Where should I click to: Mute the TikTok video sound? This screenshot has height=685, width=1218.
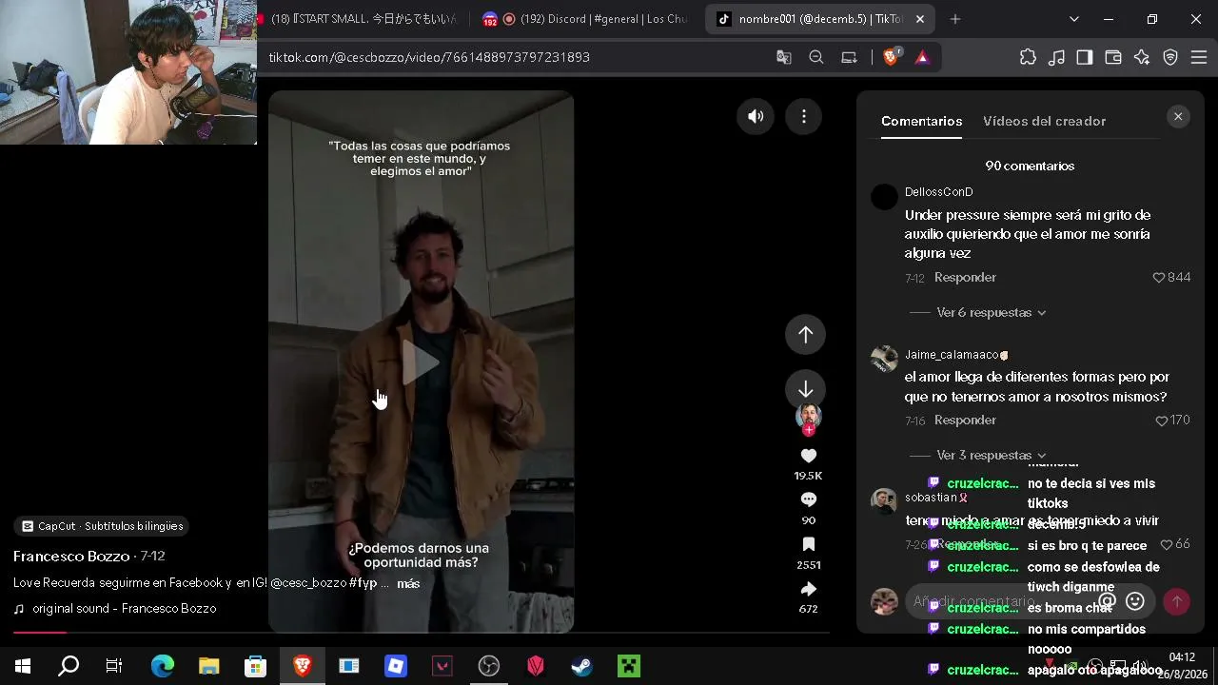pyautogui.click(x=756, y=116)
